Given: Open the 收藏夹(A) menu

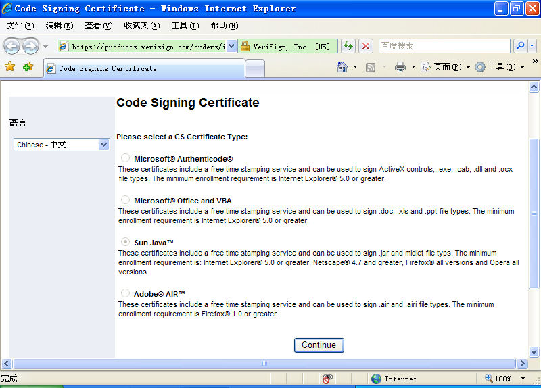Looking at the screenshot, I should pyautogui.click(x=142, y=26).
